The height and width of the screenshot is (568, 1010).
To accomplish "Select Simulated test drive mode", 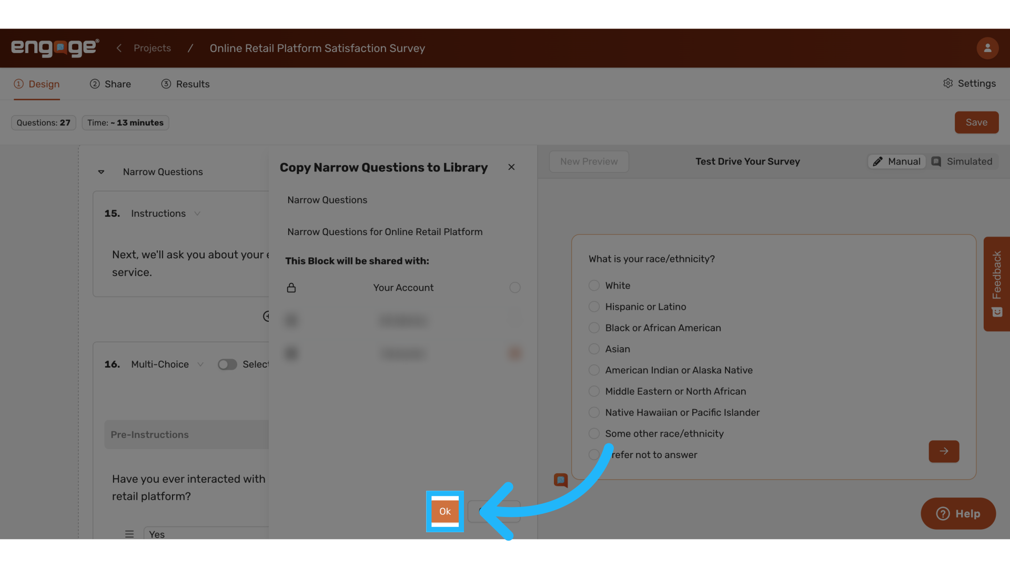I will (962, 161).
